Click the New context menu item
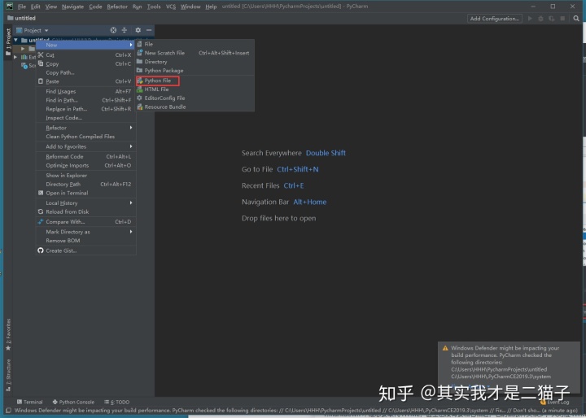 (x=85, y=45)
